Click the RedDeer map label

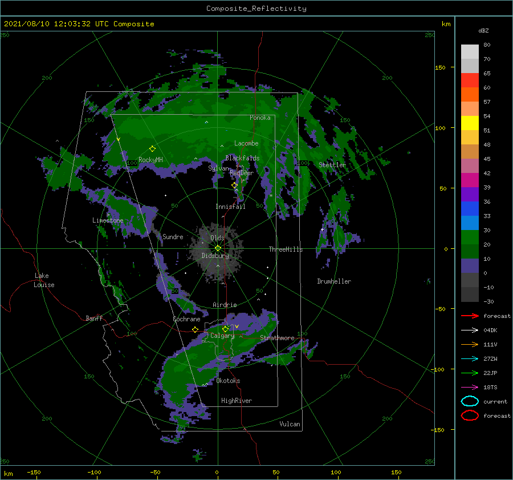[x=242, y=173]
